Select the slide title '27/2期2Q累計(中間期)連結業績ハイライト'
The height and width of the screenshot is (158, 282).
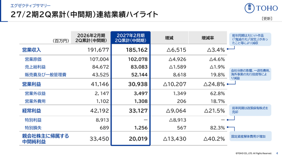(84, 14)
